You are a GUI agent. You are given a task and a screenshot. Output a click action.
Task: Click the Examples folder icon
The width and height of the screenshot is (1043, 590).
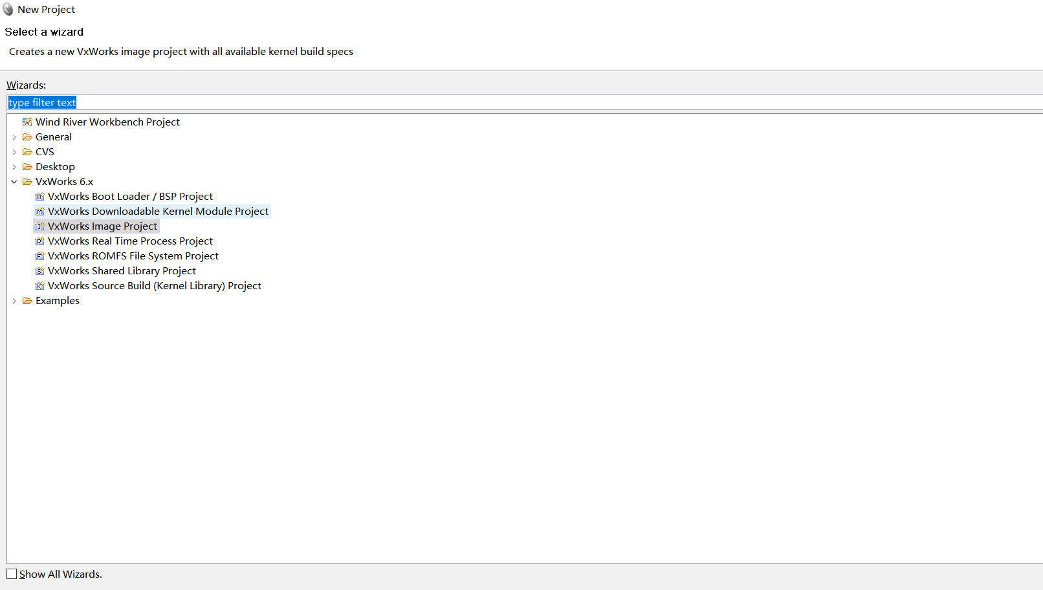[x=27, y=300]
